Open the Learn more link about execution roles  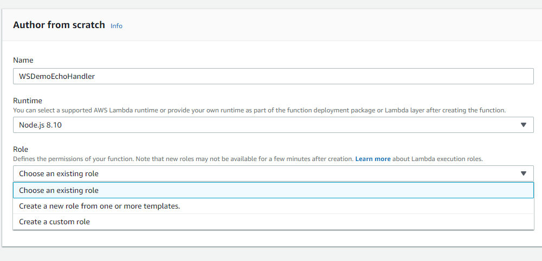click(373, 159)
